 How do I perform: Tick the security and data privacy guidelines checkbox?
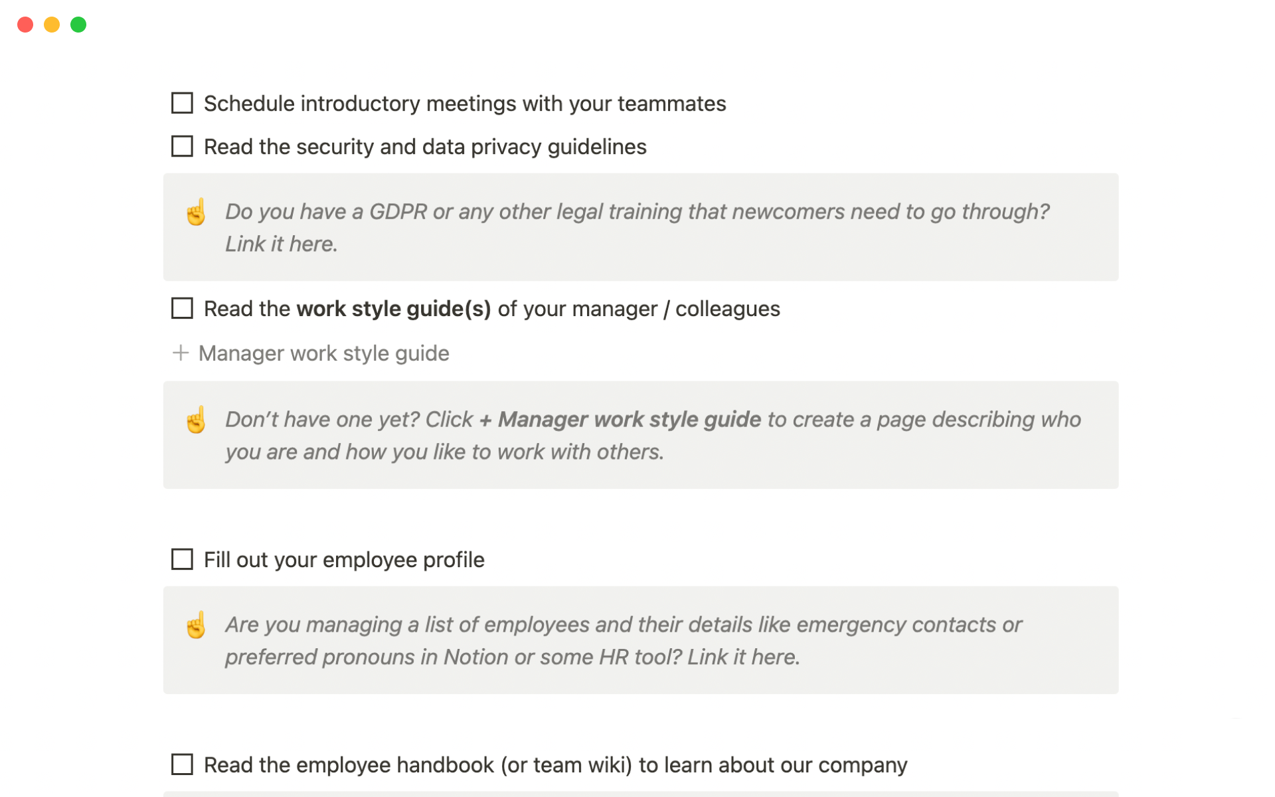[x=182, y=146]
